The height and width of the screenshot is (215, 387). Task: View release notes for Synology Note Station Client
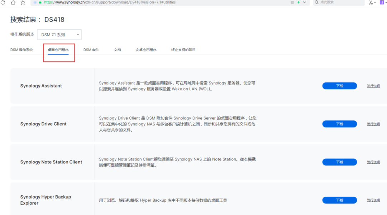(373, 162)
